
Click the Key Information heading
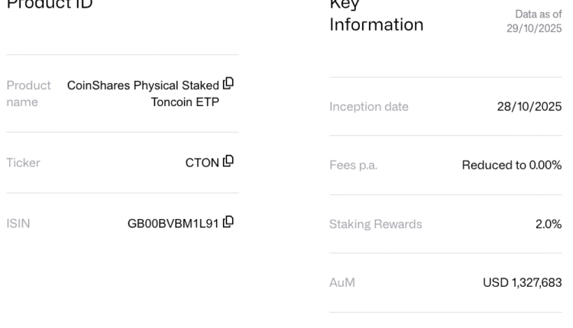pos(376,17)
